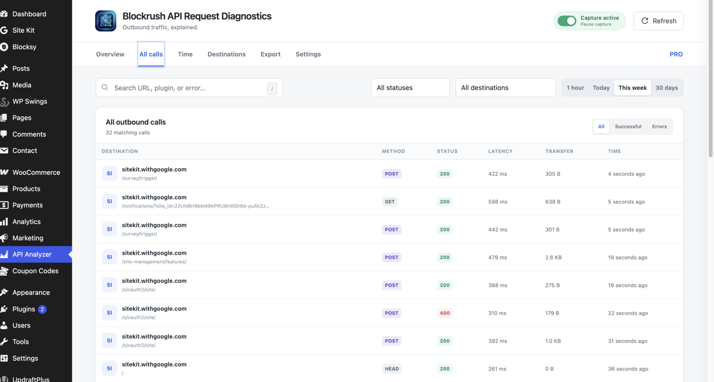Toggle the Capture active switch
The width and height of the screenshot is (714, 382).
tap(567, 21)
